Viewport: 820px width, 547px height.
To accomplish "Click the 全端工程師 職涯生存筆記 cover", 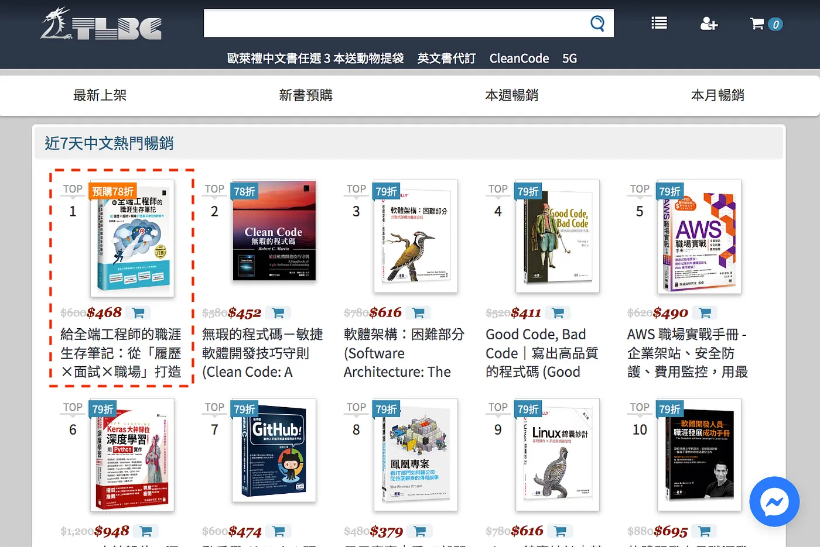I will point(132,238).
